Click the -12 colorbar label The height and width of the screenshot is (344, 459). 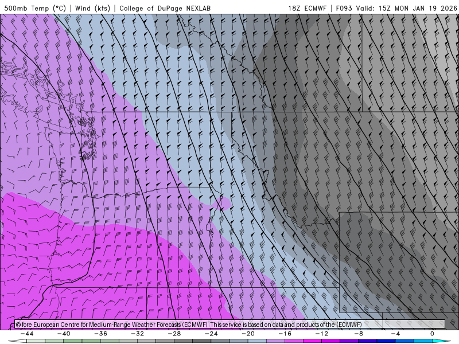click(x=322, y=334)
